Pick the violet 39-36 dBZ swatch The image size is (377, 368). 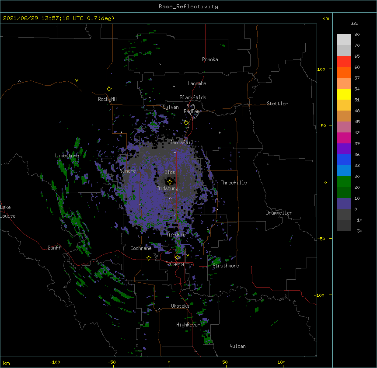point(344,149)
